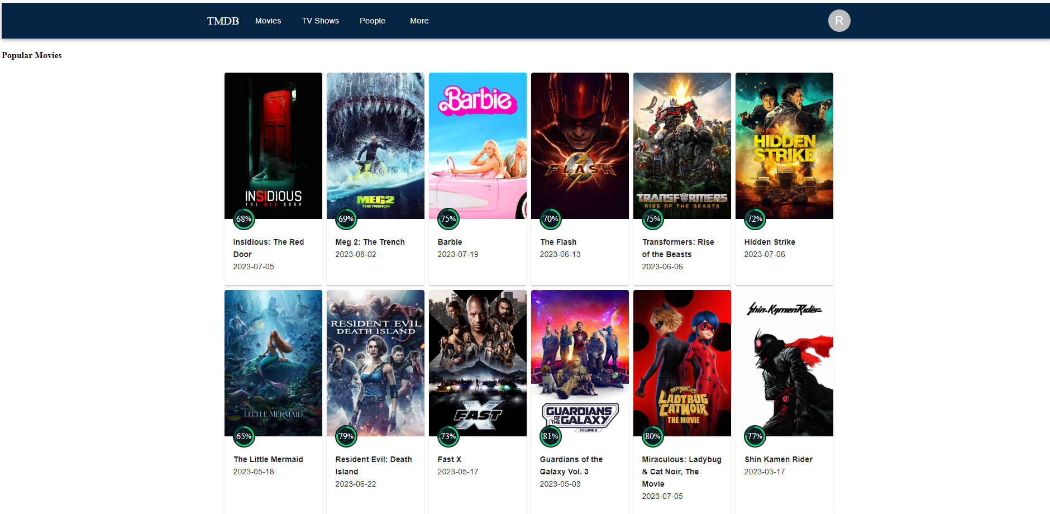This screenshot has width=1050, height=514.
Task: Click the 73% rating badge on Fast X
Action: (448, 436)
